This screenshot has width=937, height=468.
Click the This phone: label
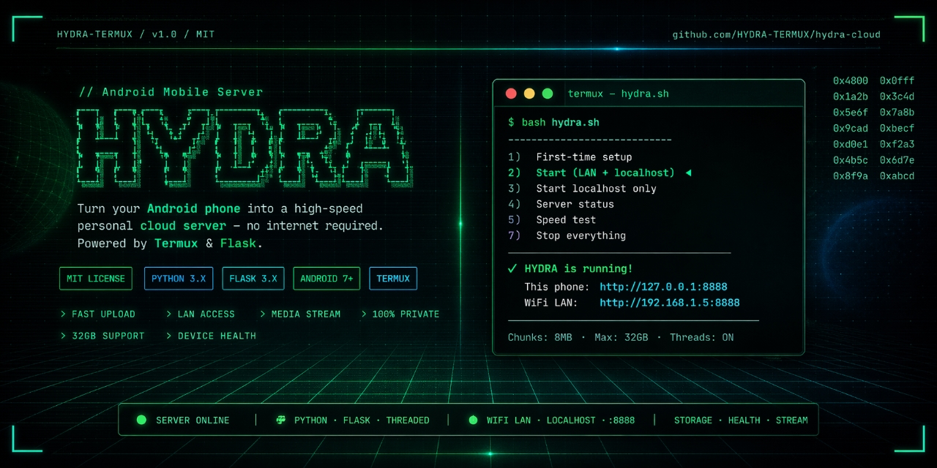point(557,287)
